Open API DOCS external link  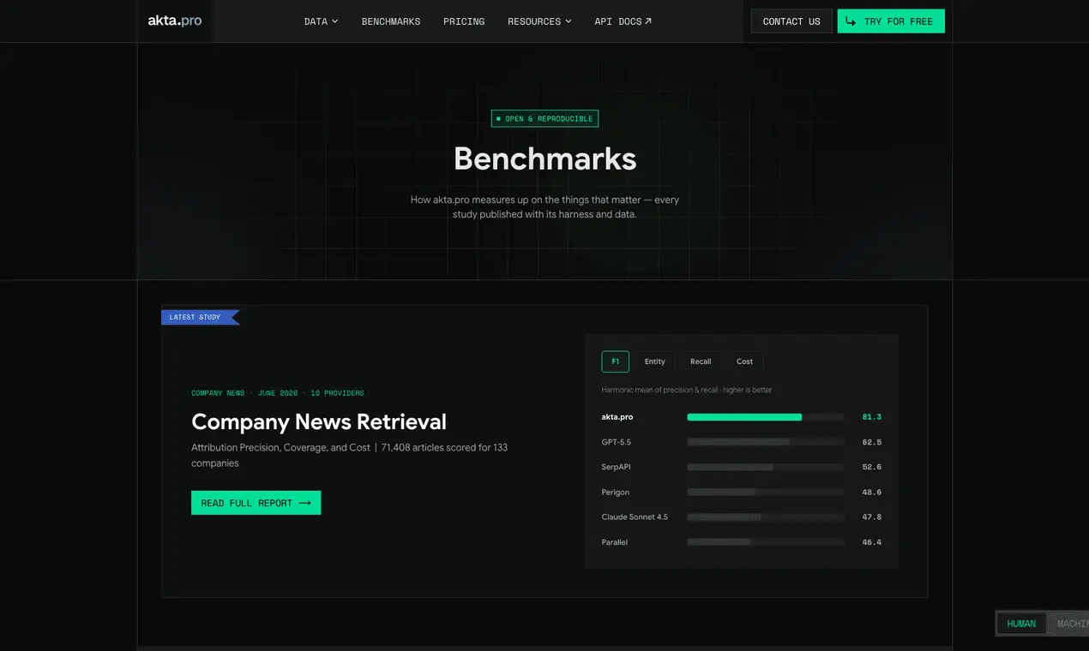click(x=623, y=21)
